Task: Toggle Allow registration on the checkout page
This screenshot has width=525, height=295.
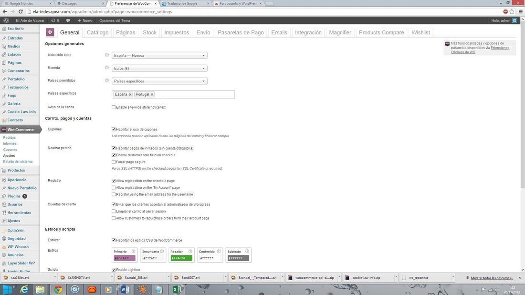Action: tap(114, 181)
